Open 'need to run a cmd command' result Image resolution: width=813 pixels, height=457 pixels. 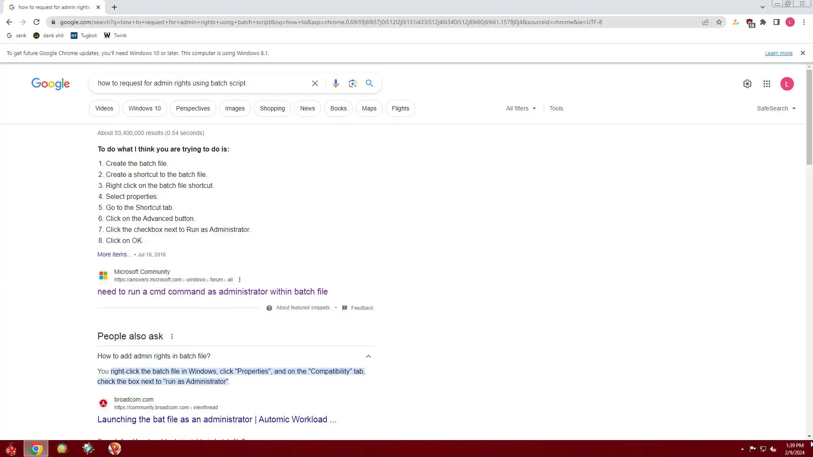[212, 292]
